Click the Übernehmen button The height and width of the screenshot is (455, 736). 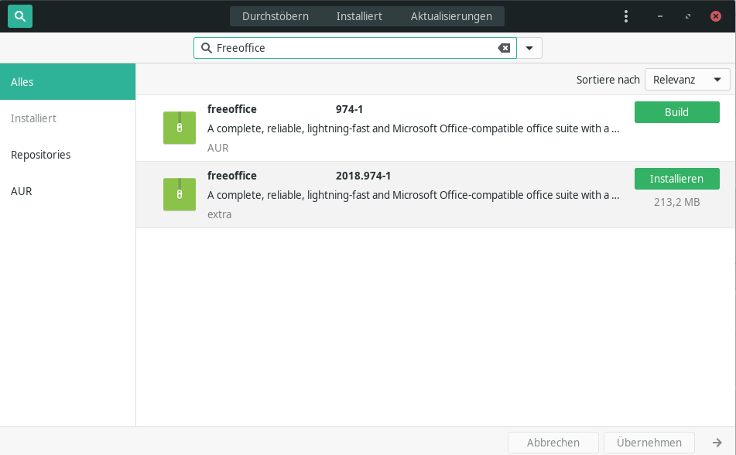point(649,443)
